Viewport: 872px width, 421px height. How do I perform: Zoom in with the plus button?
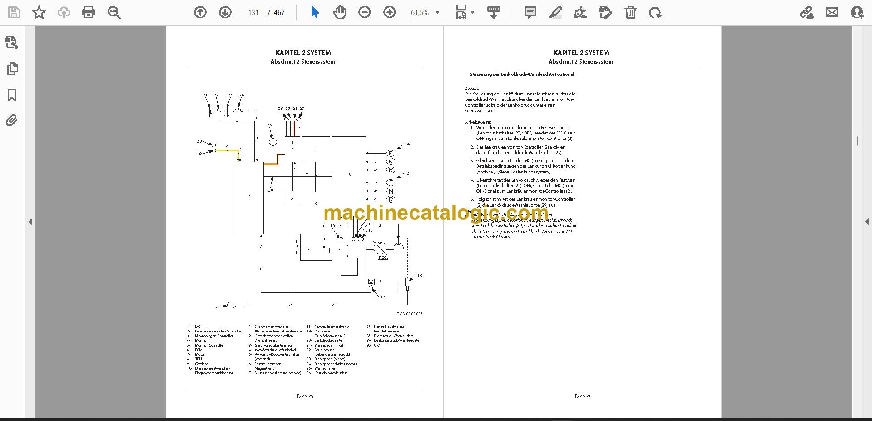[389, 12]
